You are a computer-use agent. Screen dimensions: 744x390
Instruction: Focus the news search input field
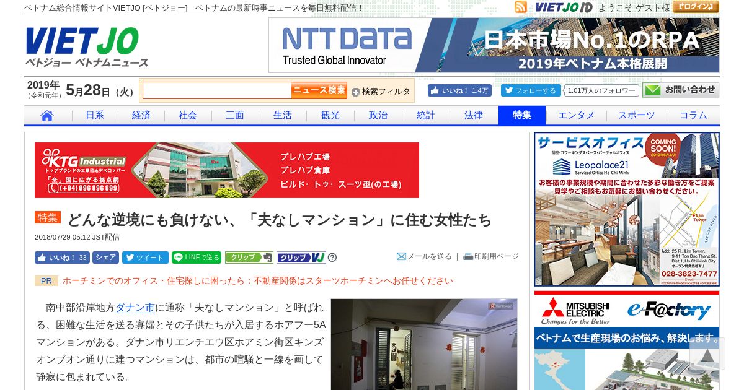coord(217,90)
